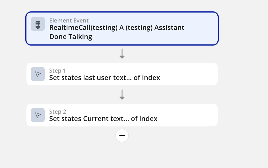
Task: Click the 'Done Talking' event text
Action: point(71,36)
